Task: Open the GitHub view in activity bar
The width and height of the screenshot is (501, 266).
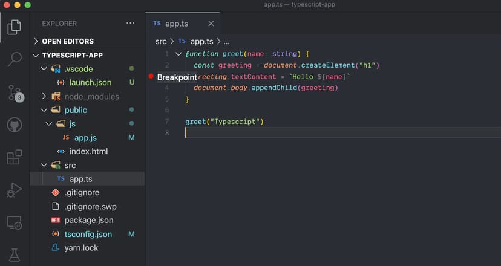Action: [15, 125]
